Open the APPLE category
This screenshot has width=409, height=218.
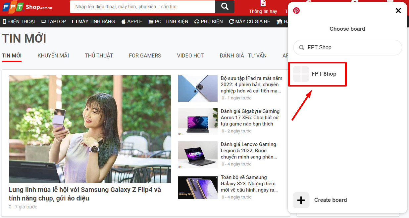[132, 21]
